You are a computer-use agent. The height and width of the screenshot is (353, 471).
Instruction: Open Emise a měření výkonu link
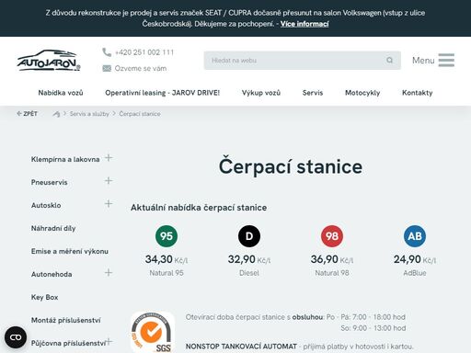(x=70, y=251)
